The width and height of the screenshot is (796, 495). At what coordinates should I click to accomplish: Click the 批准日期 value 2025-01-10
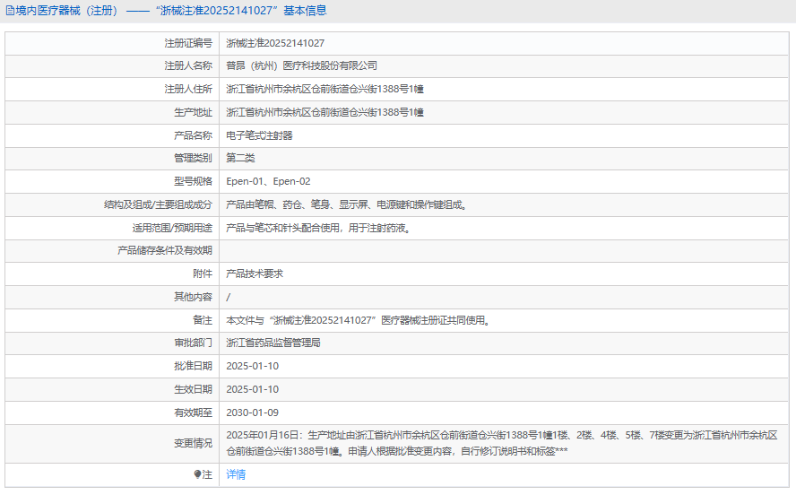pos(252,366)
